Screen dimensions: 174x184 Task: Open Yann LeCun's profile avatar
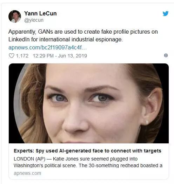click(x=15, y=16)
